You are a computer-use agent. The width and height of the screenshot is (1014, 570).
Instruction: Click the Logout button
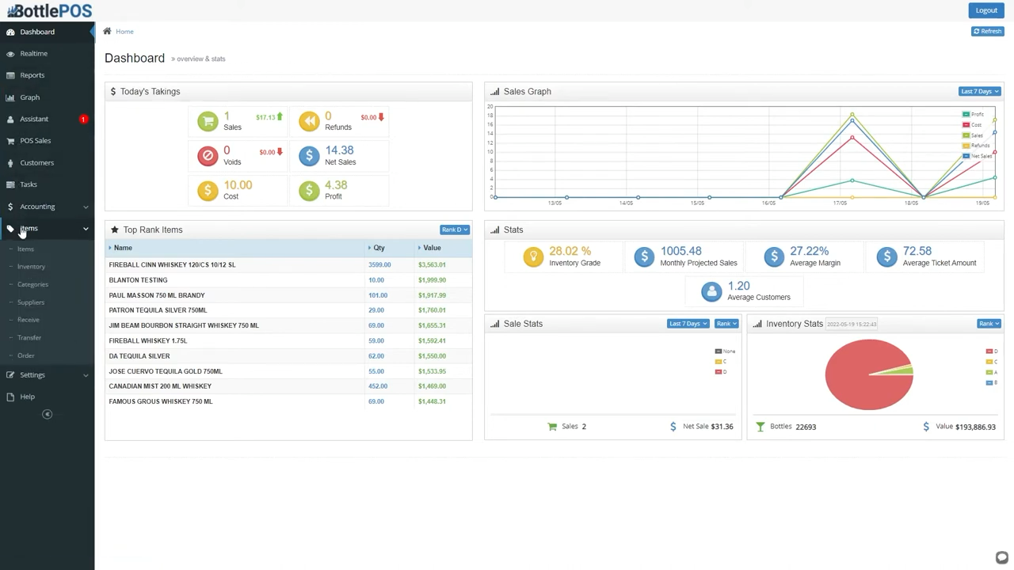[x=986, y=10]
